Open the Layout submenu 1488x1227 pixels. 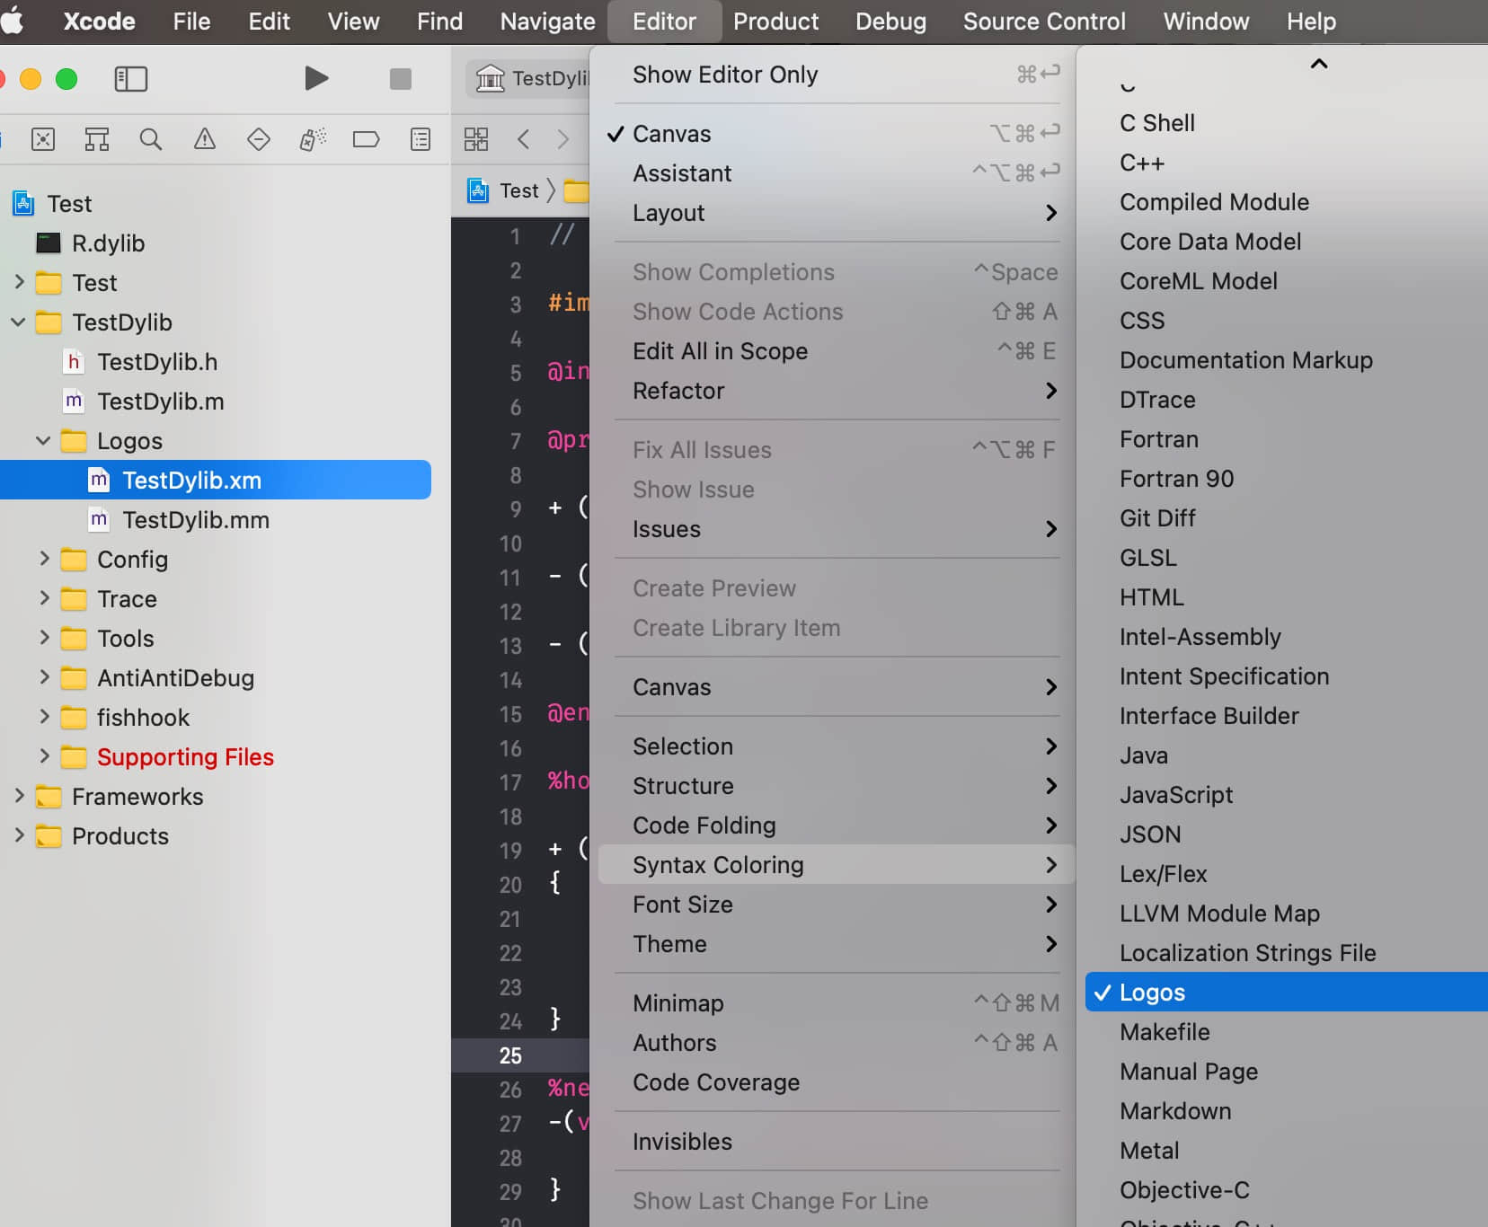[833, 213]
